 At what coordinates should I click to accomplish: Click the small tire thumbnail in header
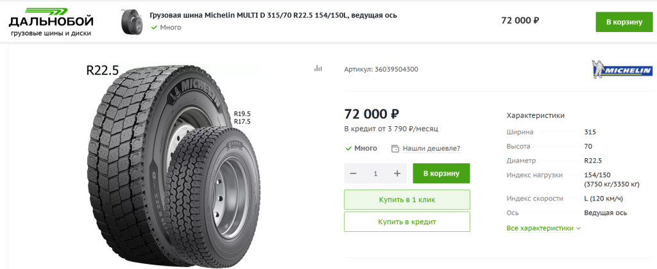coord(131,22)
